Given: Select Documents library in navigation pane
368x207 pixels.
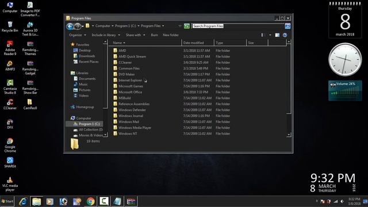Looking at the screenshot, I should [x=85, y=79].
